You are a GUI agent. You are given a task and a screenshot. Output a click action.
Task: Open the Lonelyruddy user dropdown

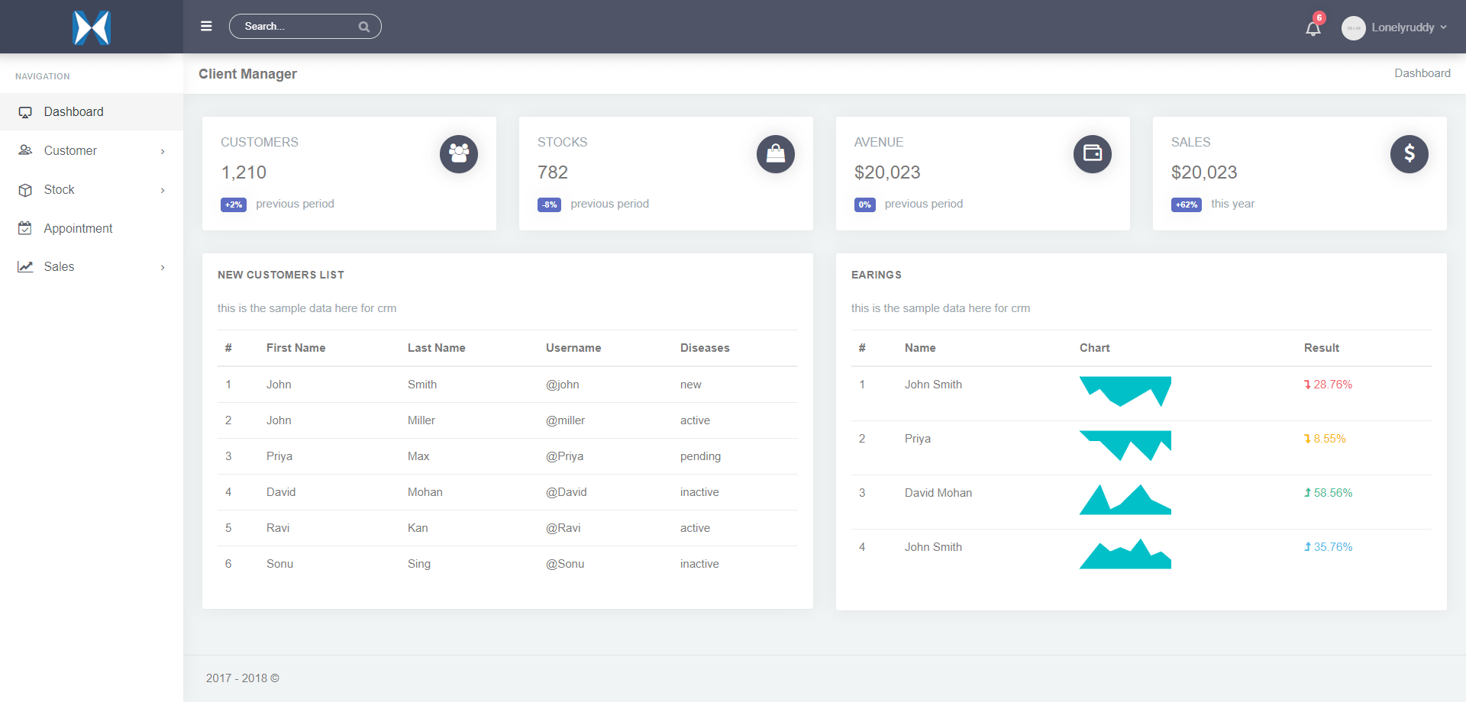[x=1409, y=27]
